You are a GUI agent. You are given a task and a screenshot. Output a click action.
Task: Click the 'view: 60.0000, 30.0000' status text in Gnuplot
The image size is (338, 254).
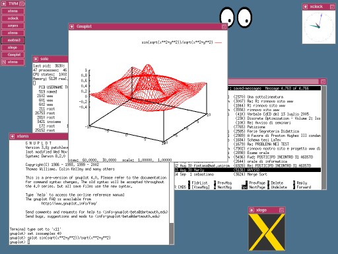click(92, 160)
